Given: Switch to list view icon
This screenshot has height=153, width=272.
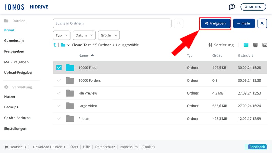Looking at the screenshot, I should (246, 45).
